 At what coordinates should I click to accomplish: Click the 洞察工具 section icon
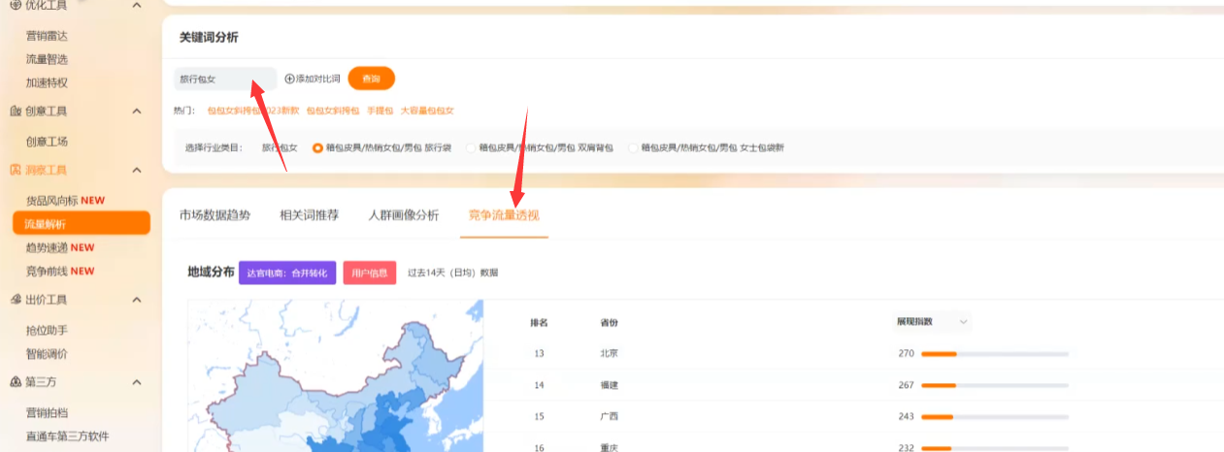[x=16, y=170]
